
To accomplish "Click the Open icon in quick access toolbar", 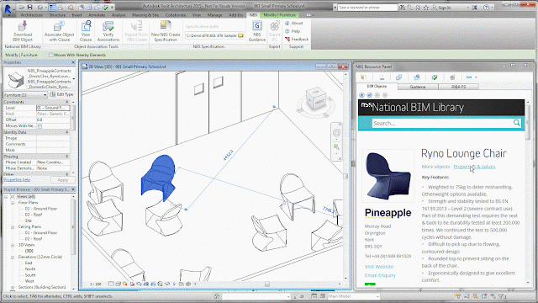I will tap(21, 7).
